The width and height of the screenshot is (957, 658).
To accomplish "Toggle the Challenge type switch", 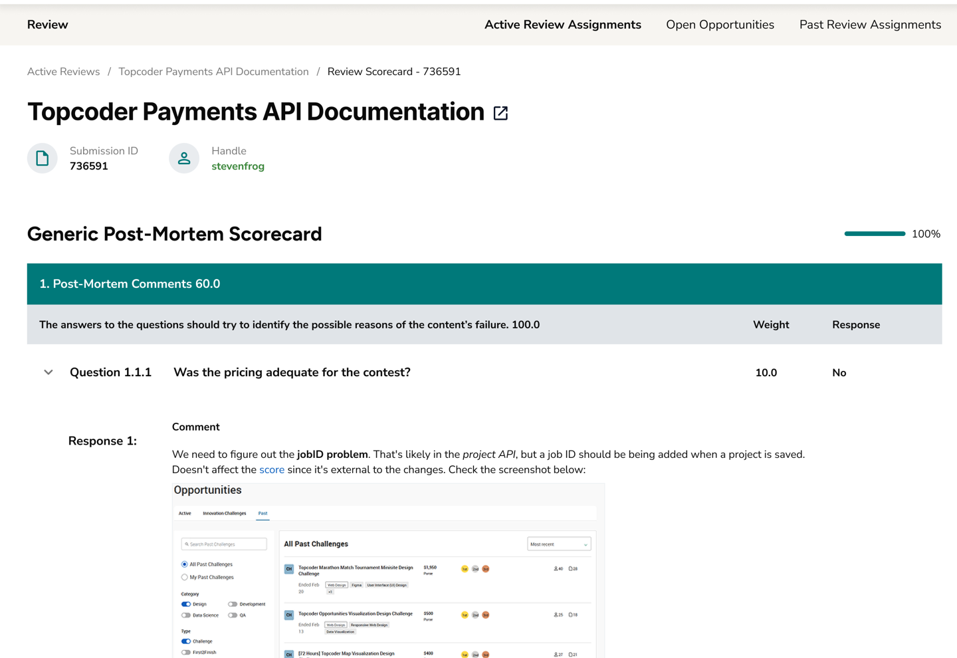I will pyautogui.click(x=186, y=641).
